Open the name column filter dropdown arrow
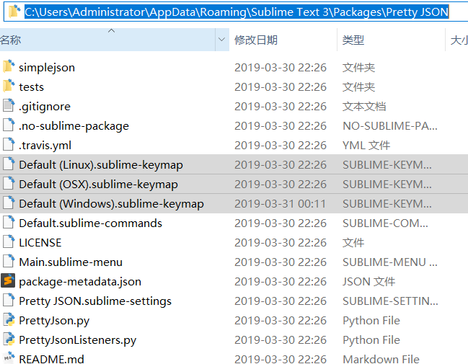Viewport: 468px width, 364px height. 221,40
